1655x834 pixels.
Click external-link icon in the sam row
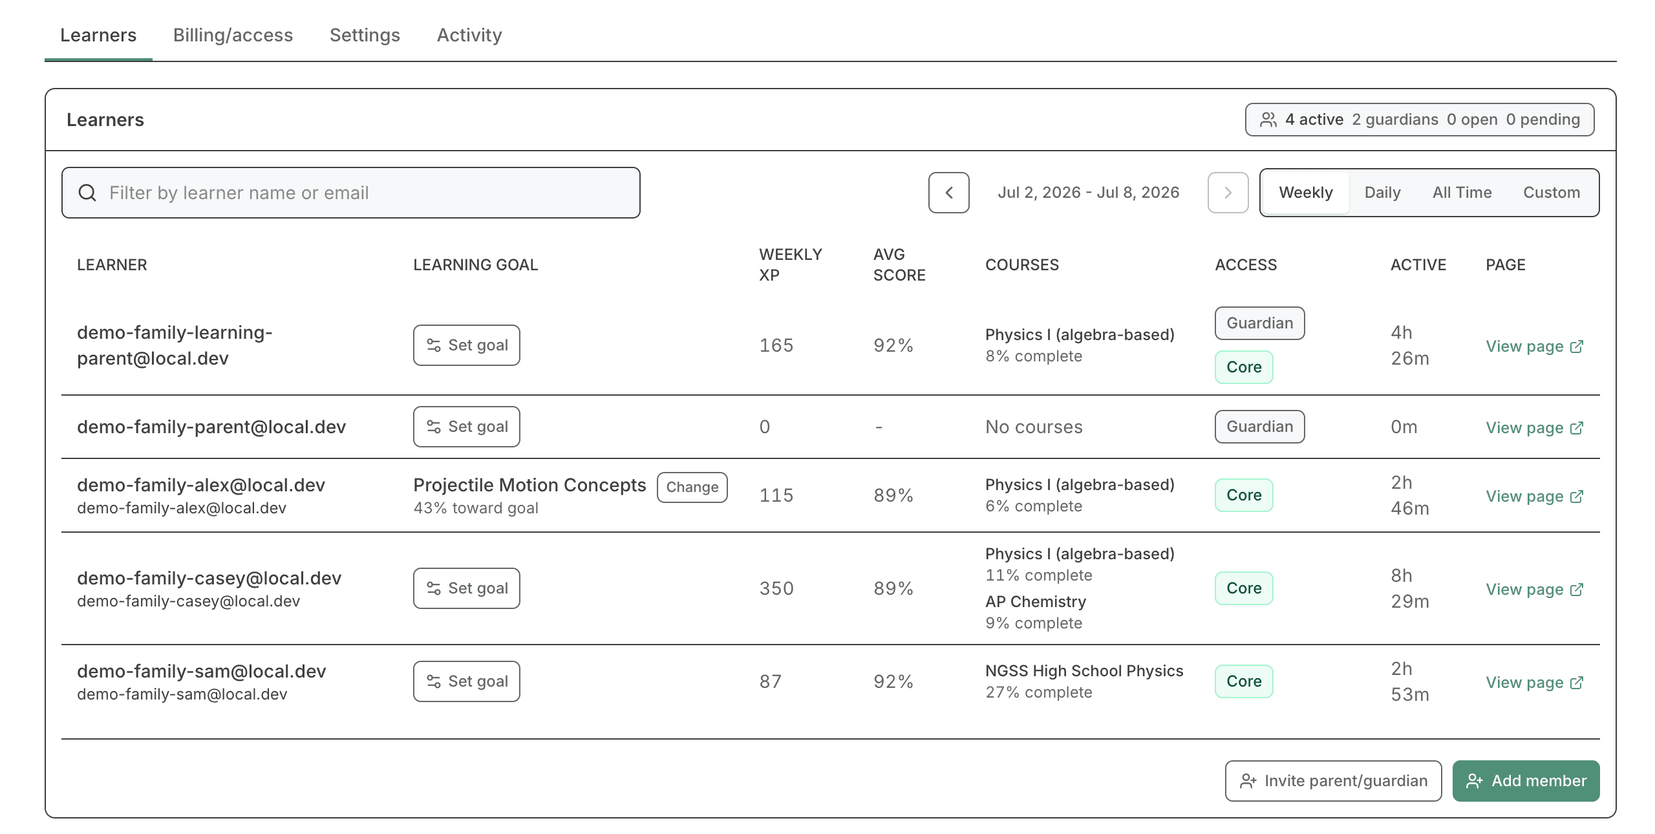pyautogui.click(x=1577, y=683)
